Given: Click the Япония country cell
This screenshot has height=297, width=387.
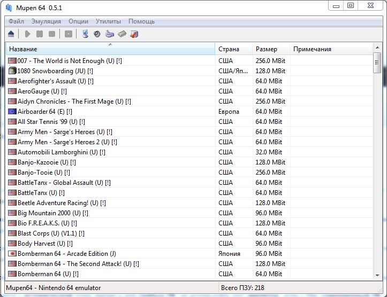Looking at the screenshot, I should point(229,254).
